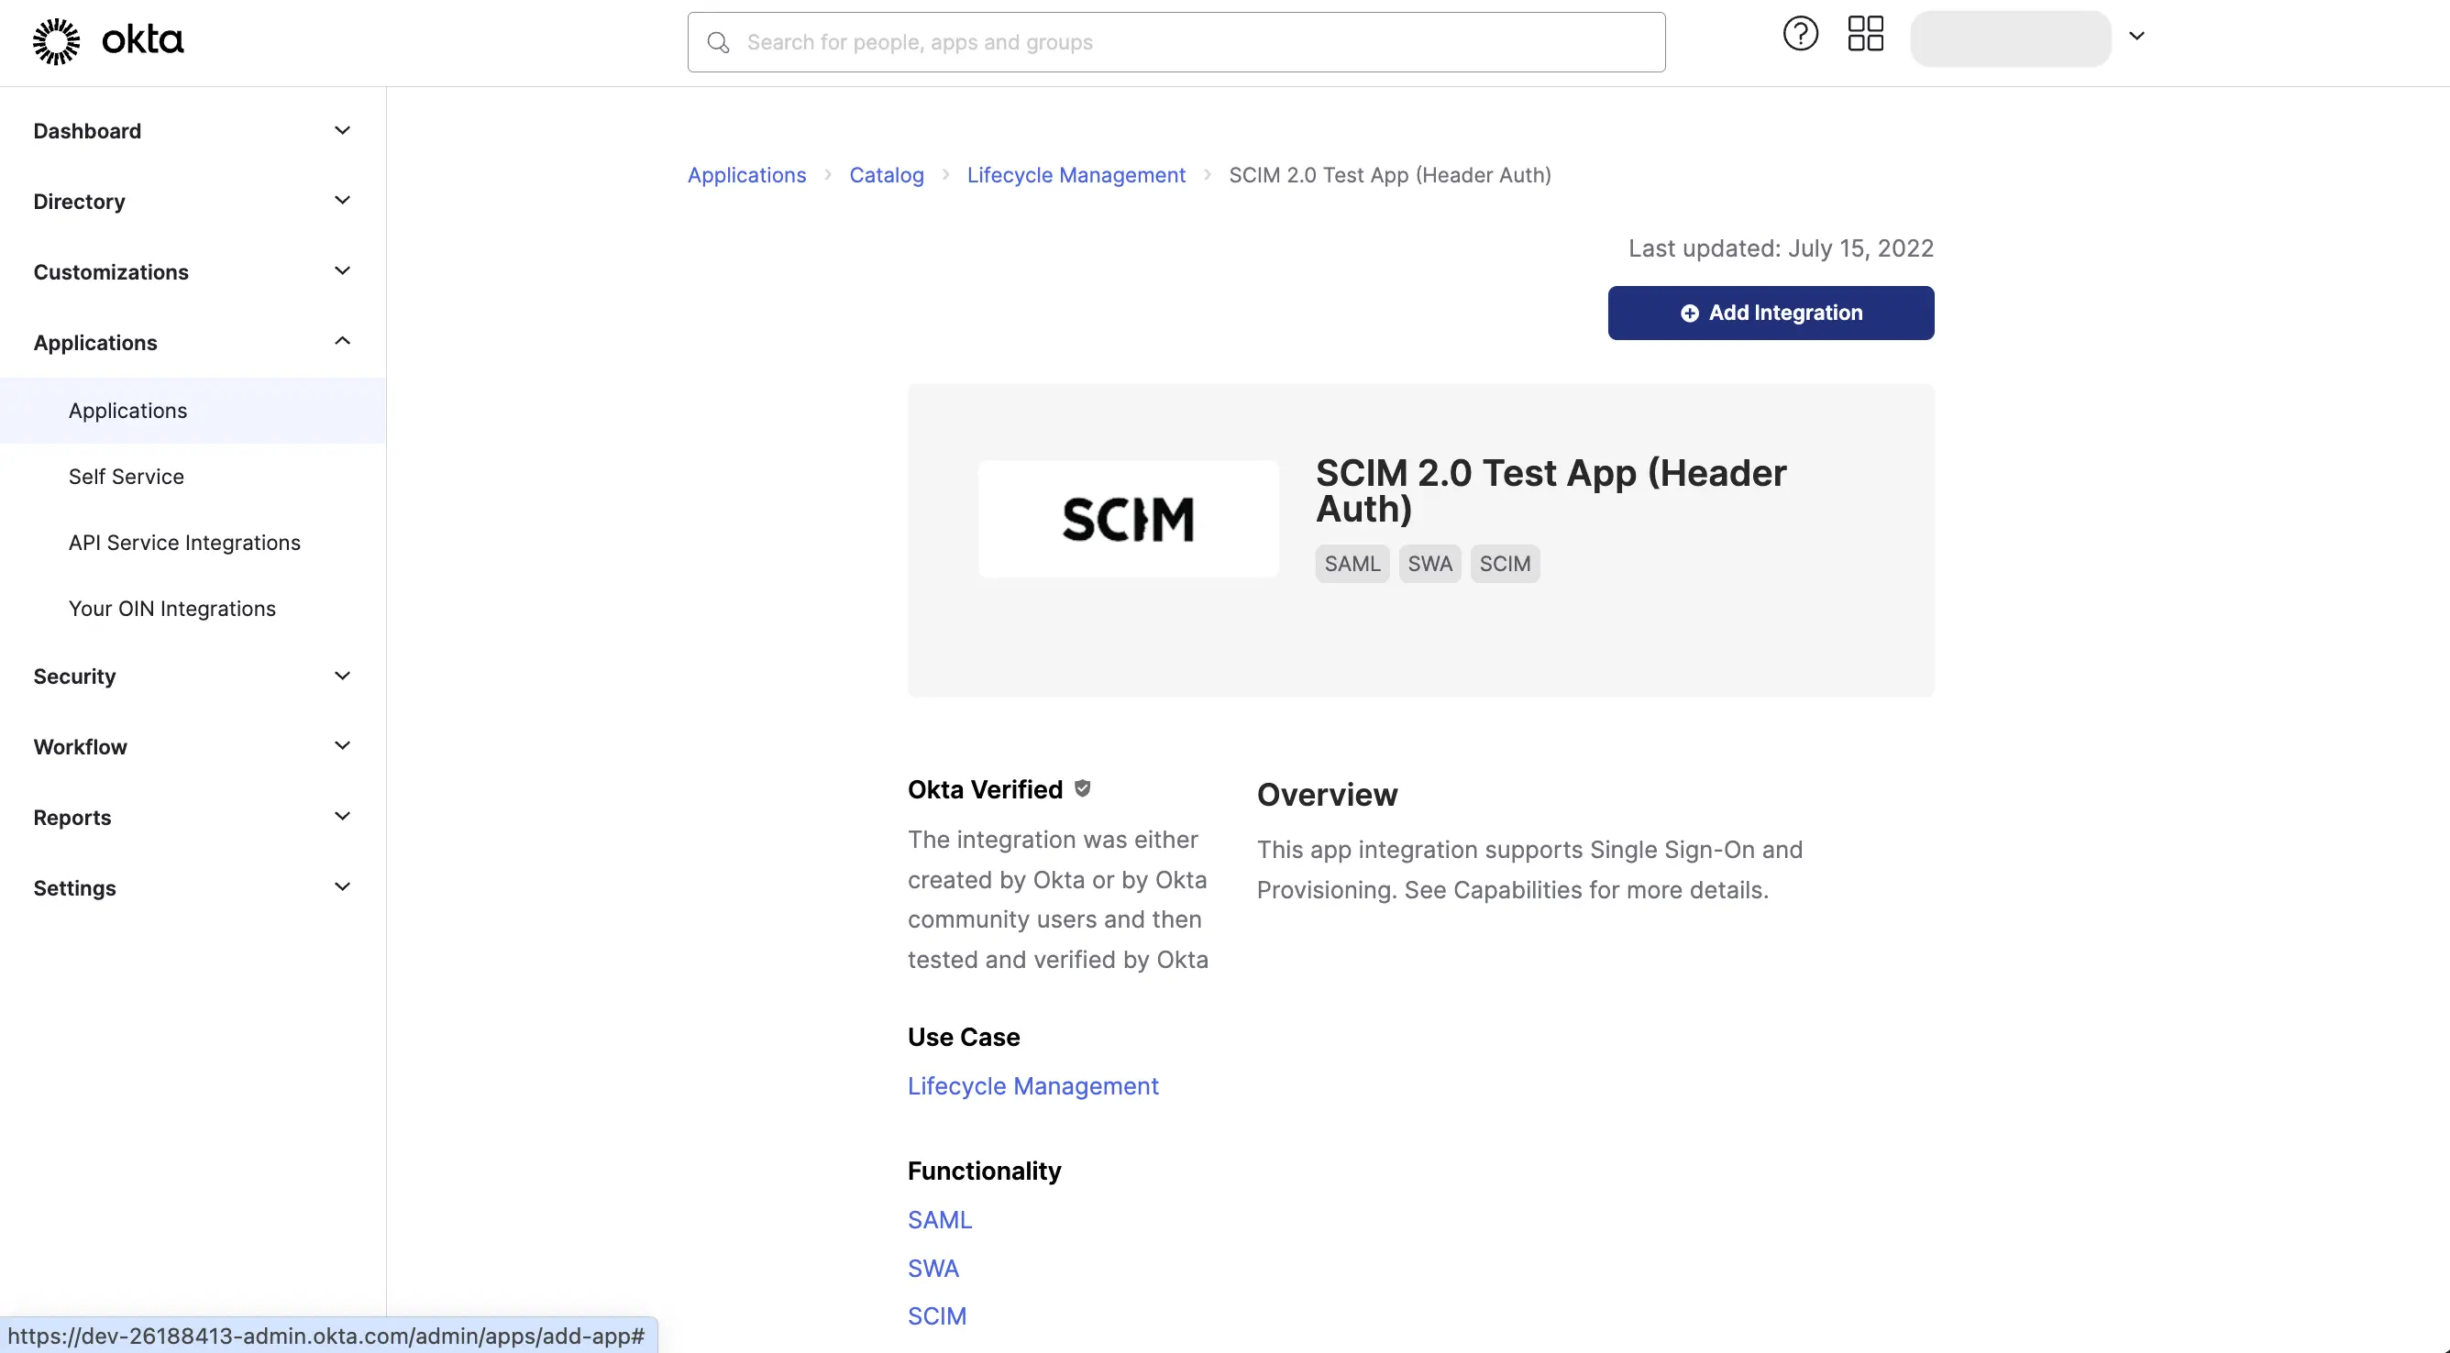This screenshot has height=1353, width=2450.
Task: Click the plus icon inside Add Integration
Action: tap(1689, 313)
